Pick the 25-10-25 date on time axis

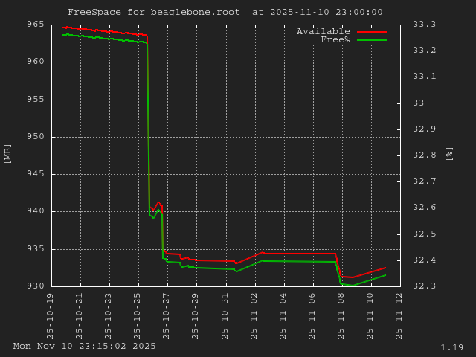(x=138, y=315)
